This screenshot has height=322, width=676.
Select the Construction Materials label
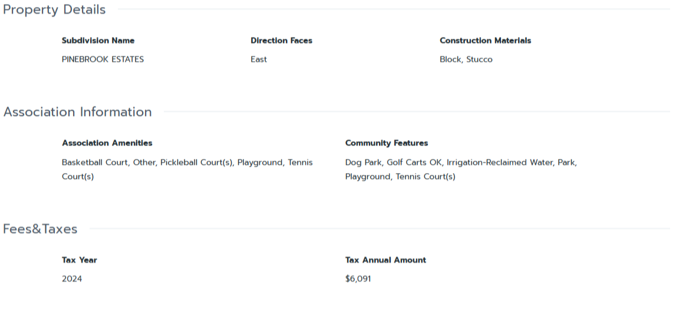485,41
